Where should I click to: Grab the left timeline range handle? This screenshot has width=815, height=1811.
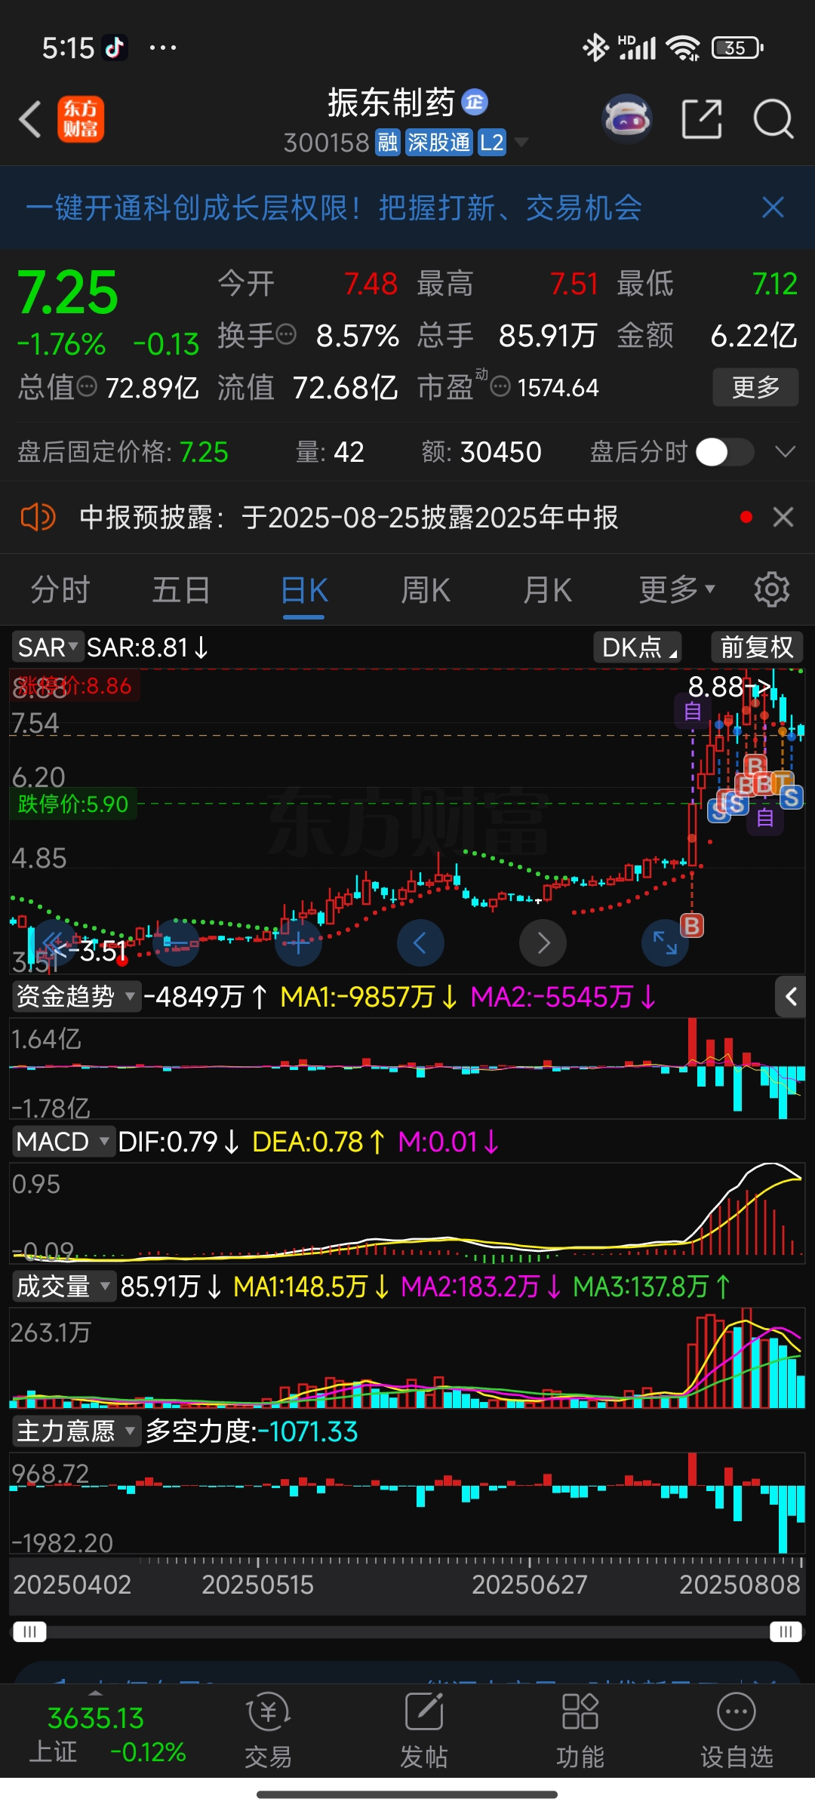pos(30,1632)
